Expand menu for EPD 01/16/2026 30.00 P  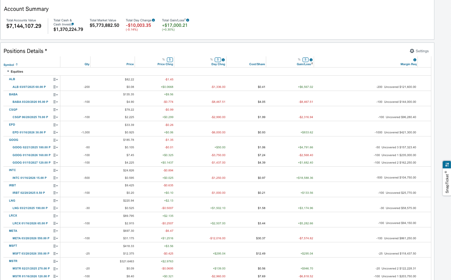tap(56, 132)
